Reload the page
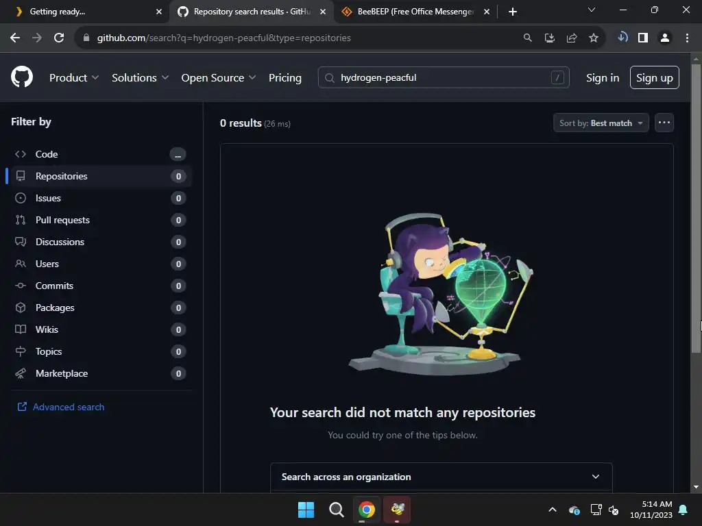This screenshot has height=526, width=702. pos(59,38)
